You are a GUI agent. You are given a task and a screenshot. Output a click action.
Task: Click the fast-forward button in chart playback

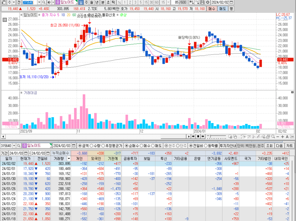tap(203, 137)
